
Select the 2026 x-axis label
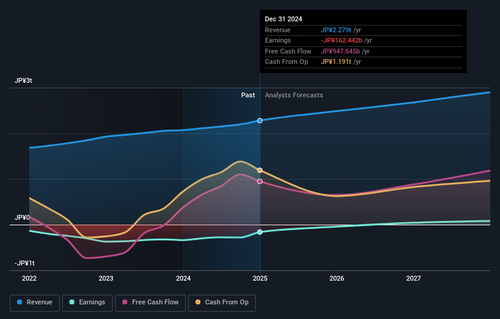tap(337, 278)
